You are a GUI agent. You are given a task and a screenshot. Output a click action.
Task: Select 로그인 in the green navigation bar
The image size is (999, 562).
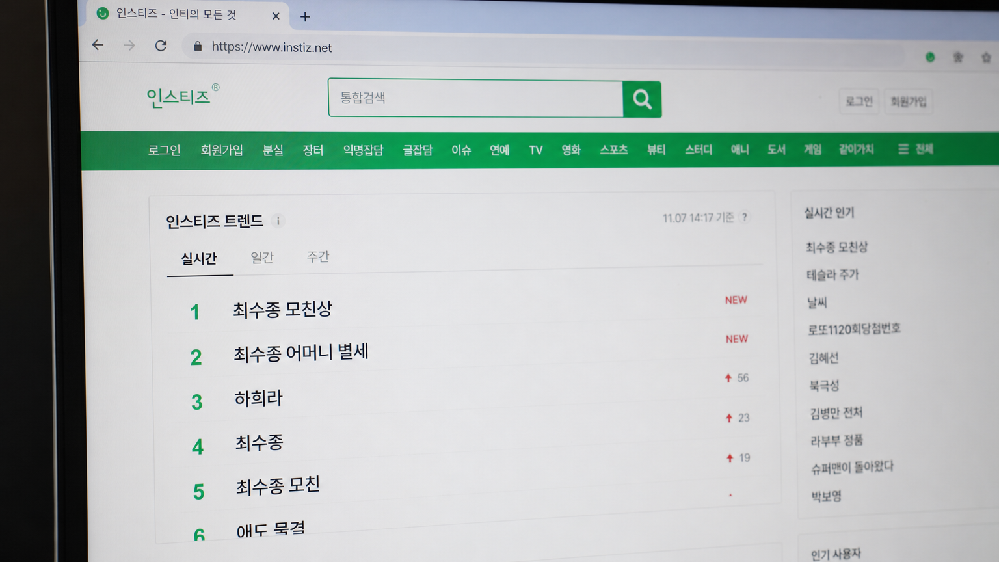pos(164,150)
